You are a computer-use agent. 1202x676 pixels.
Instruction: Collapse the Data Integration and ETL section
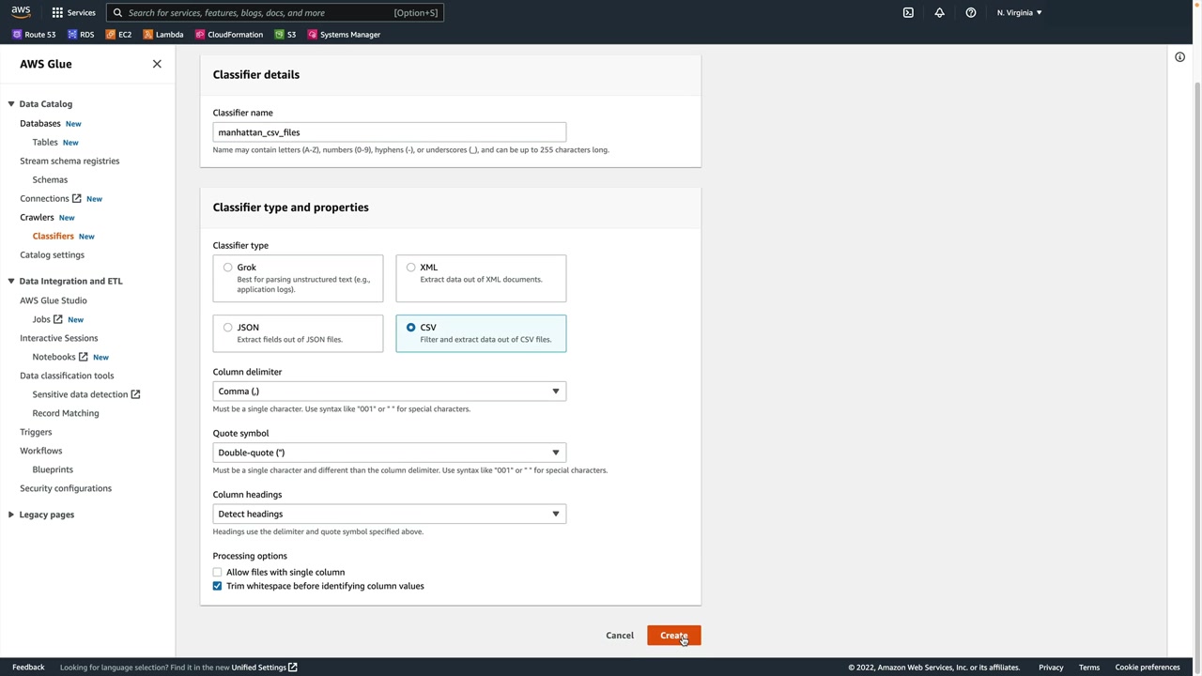click(11, 281)
